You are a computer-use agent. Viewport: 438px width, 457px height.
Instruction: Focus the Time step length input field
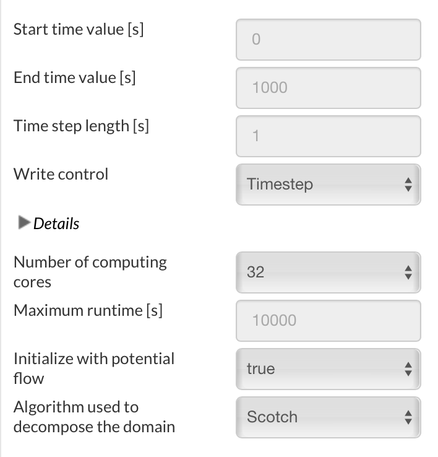[328, 136]
